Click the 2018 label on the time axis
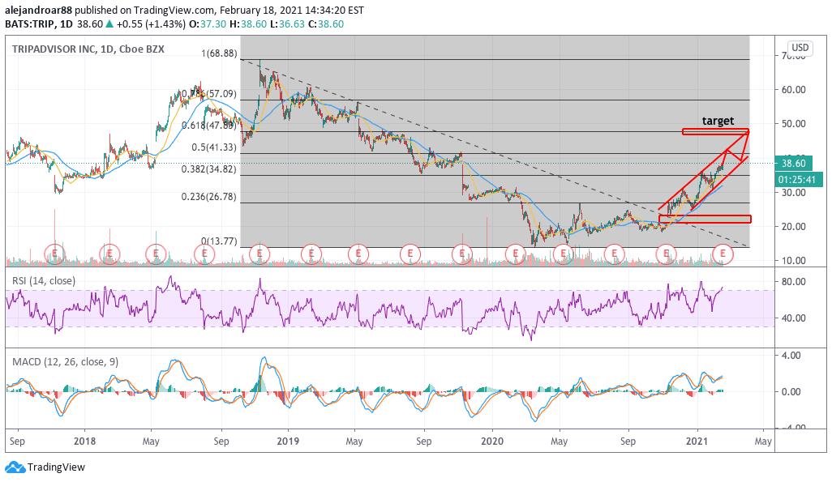The height and width of the screenshot is (482, 832). [x=84, y=441]
